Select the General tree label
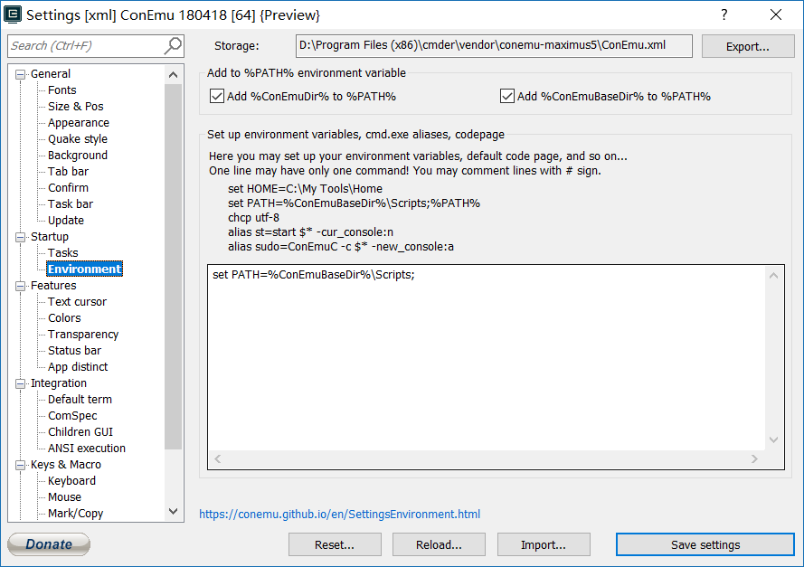The image size is (804, 567). [51, 74]
